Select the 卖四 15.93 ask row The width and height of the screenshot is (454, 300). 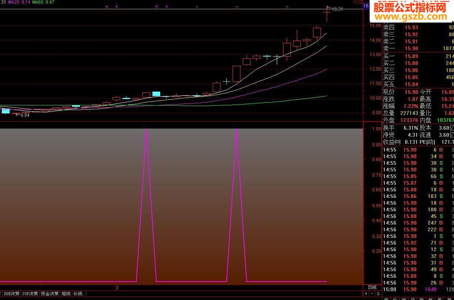coord(418,27)
